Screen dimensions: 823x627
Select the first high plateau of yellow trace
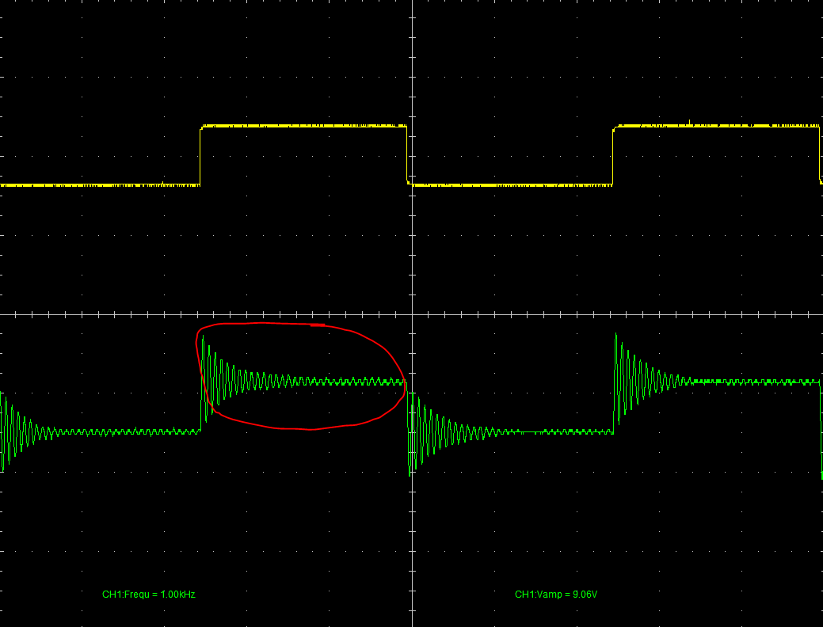[x=303, y=126]
